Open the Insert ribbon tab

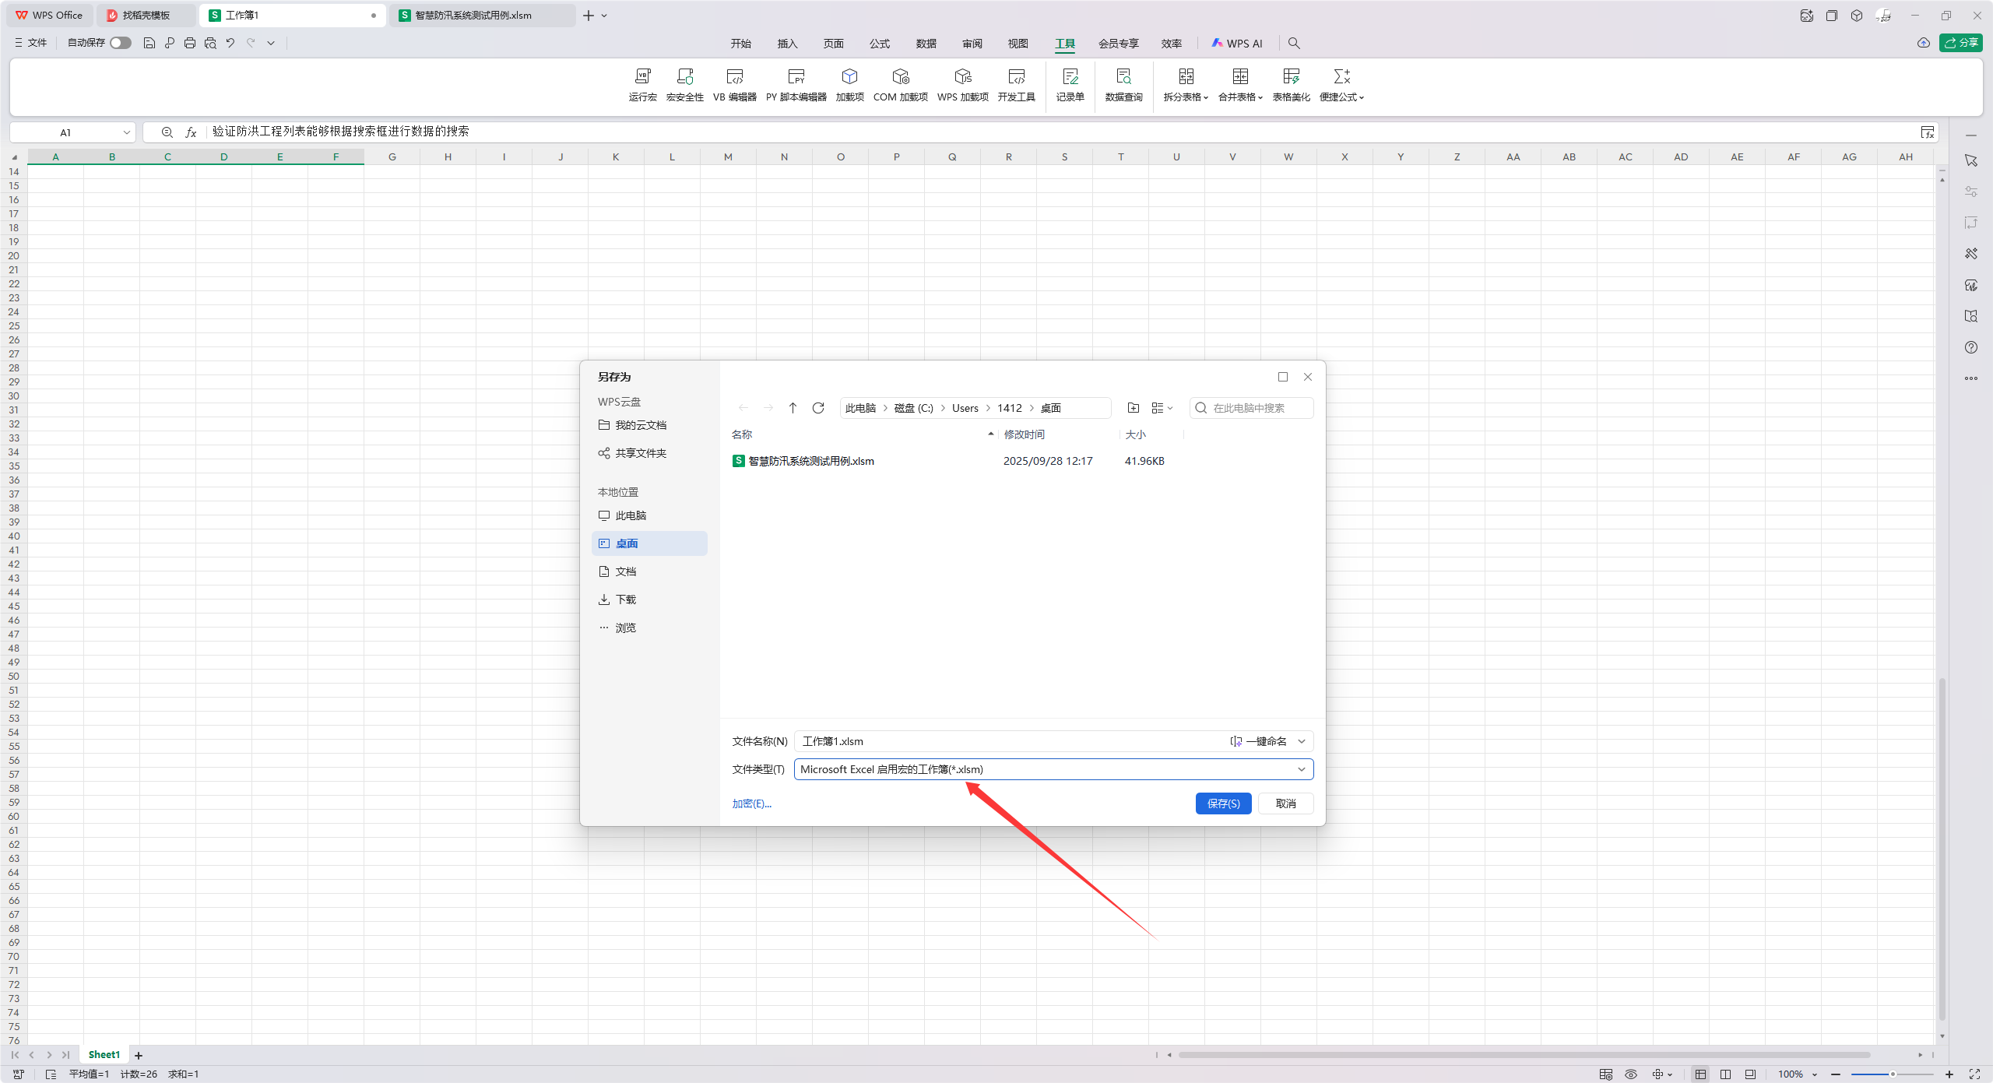pos(787,44)
